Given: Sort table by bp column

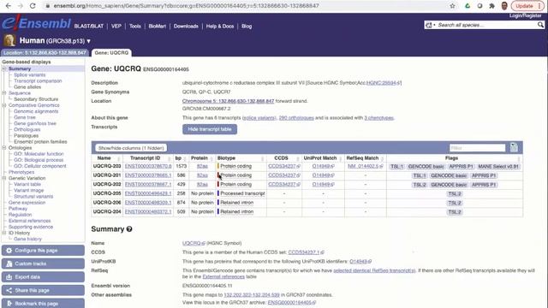Looking at the screenshot, I should [x=181, y=158].
